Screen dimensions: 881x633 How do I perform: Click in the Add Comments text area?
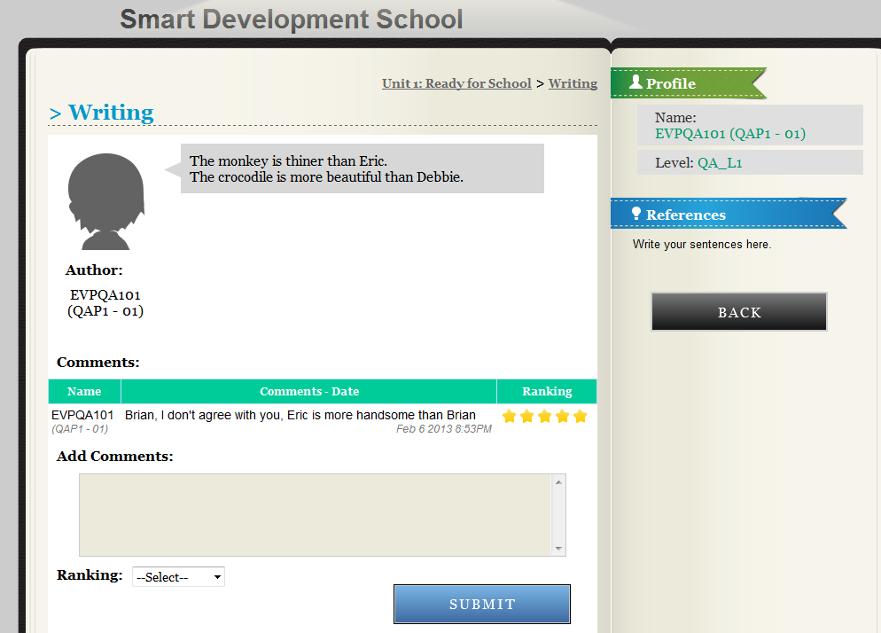[316, 515]
